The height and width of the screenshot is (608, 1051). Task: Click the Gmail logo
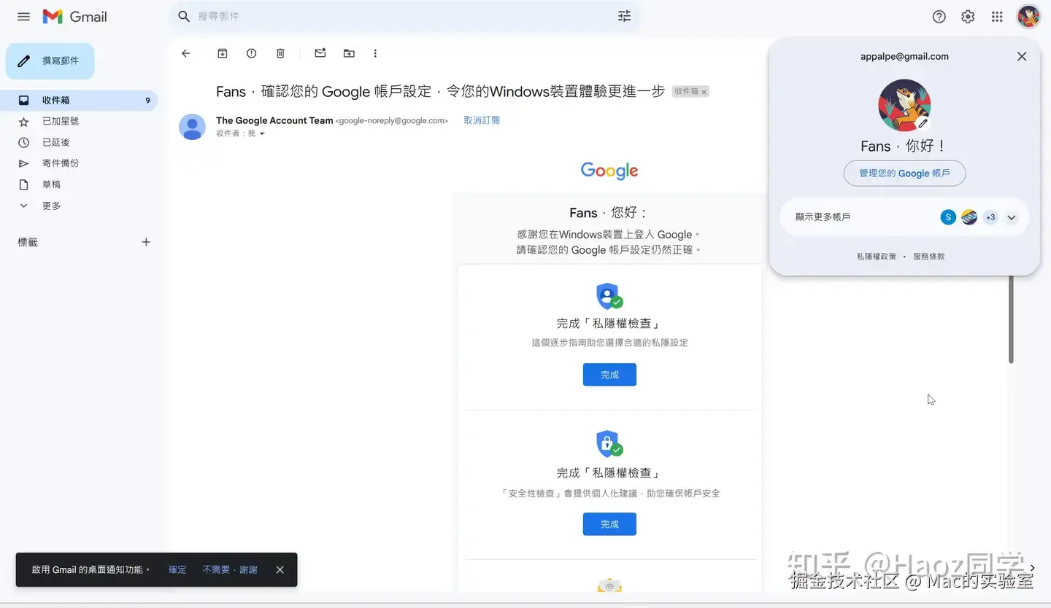pos(74,16)
